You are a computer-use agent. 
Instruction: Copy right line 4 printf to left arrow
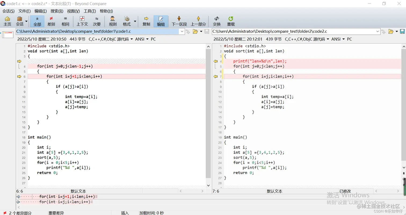click(215, 61)
